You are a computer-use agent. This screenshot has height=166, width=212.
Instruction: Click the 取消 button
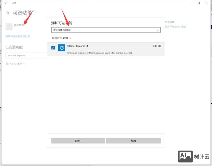133,141
